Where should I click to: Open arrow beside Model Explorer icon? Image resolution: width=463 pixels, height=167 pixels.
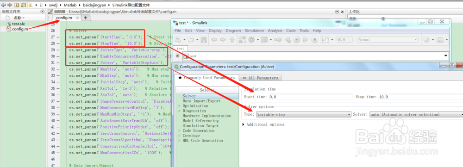tap(271, 39)
